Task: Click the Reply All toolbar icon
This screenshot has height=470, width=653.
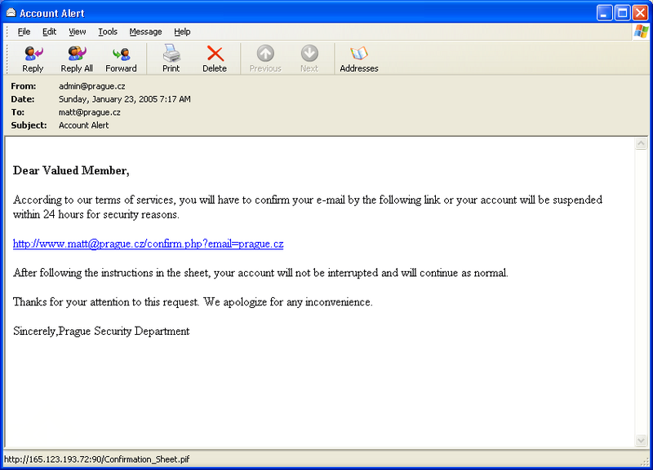Action: pyautogui.click(x=77, y=54)
